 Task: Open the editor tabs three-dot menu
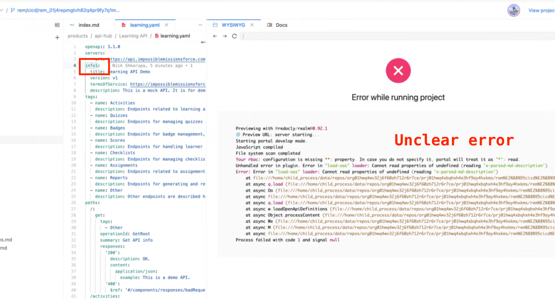[x=201, y=25]
